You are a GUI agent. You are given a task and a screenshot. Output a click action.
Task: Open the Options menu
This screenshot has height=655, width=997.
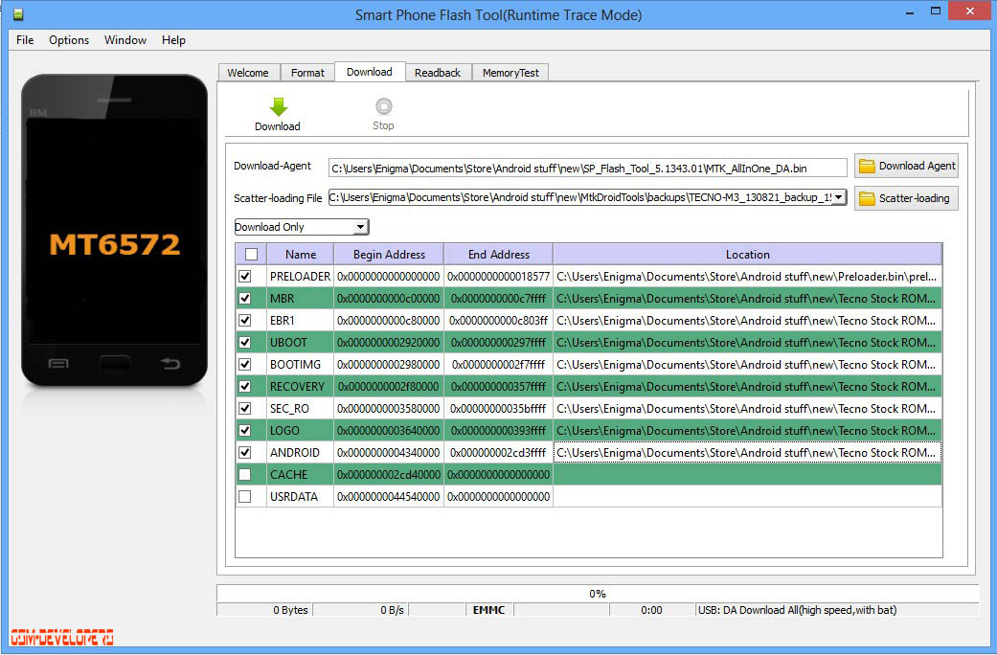(x=69, y=40)
